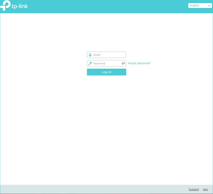Open the English language dropdown

pos(200,6)
